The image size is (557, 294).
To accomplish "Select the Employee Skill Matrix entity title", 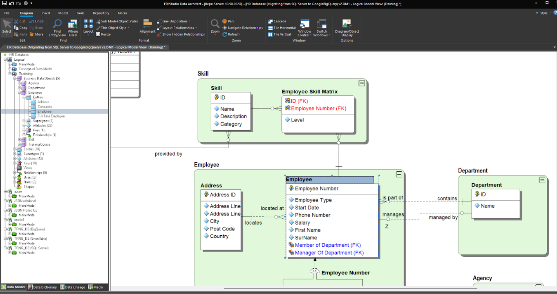I will [310, 92].
